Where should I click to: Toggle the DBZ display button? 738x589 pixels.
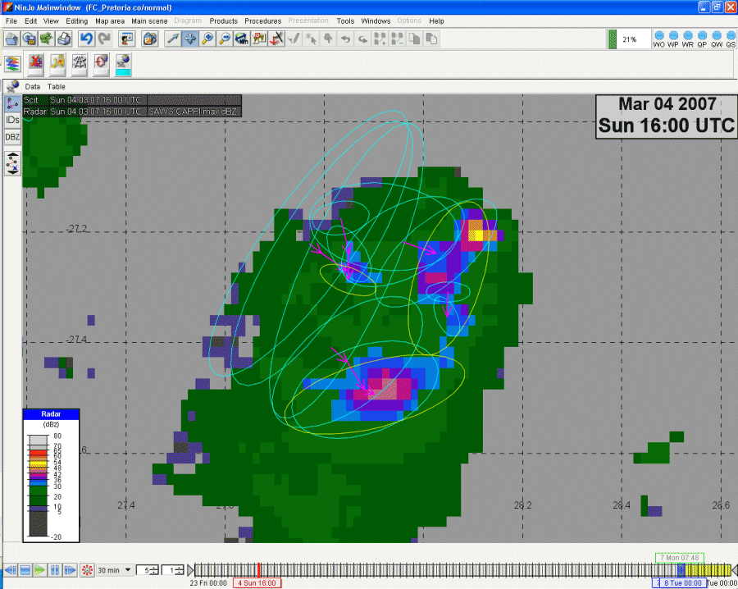(12, 137)
